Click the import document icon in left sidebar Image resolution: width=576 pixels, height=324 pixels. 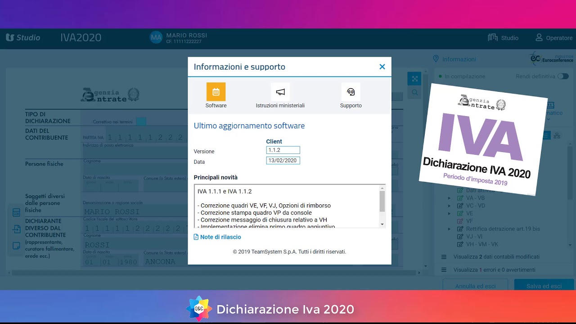coord(16,229)
